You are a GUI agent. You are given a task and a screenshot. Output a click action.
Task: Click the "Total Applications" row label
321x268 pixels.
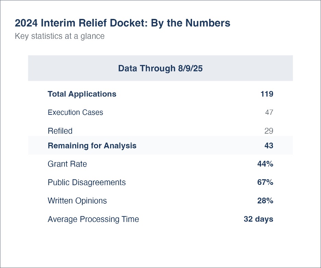(82, 94)
